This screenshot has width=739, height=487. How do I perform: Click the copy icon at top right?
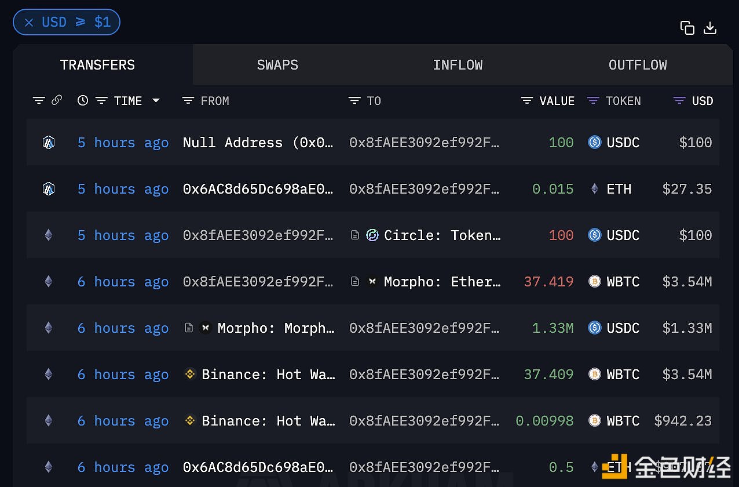(687, 27)
